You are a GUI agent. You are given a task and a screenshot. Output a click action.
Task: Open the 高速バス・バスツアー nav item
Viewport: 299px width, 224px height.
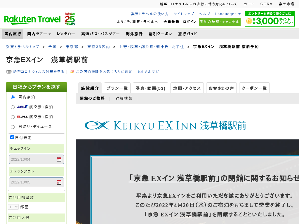(100, 34)
